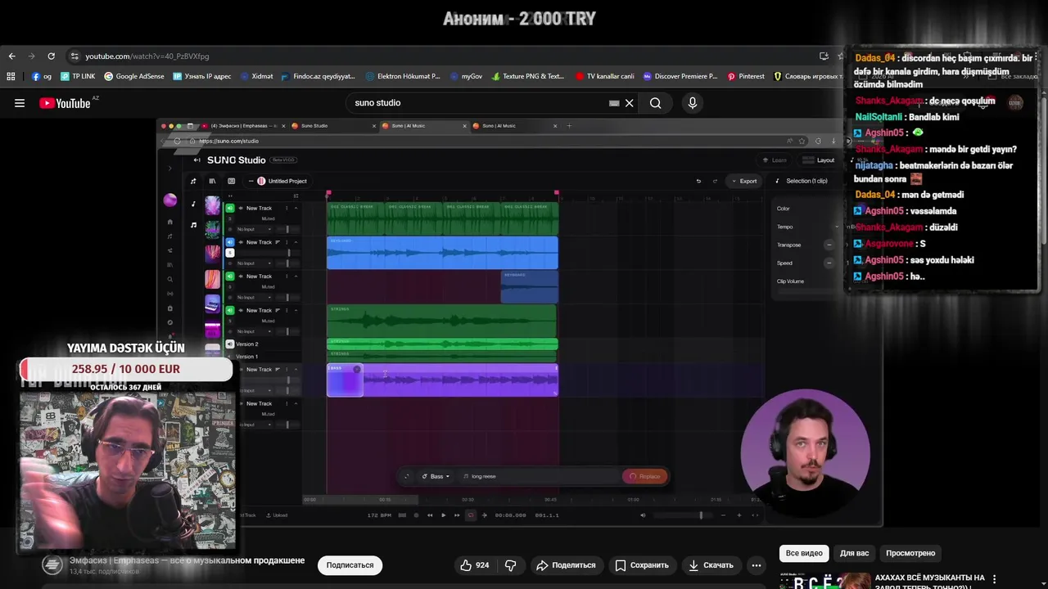
Task: Go back in the outer browser
Action: tap(11, 56)
